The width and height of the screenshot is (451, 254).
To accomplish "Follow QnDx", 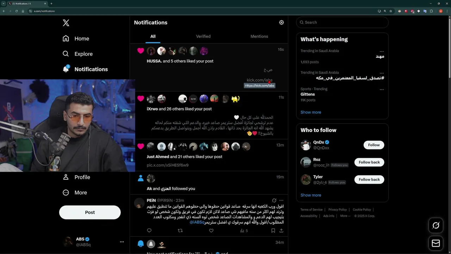I will tap(374, 145).
